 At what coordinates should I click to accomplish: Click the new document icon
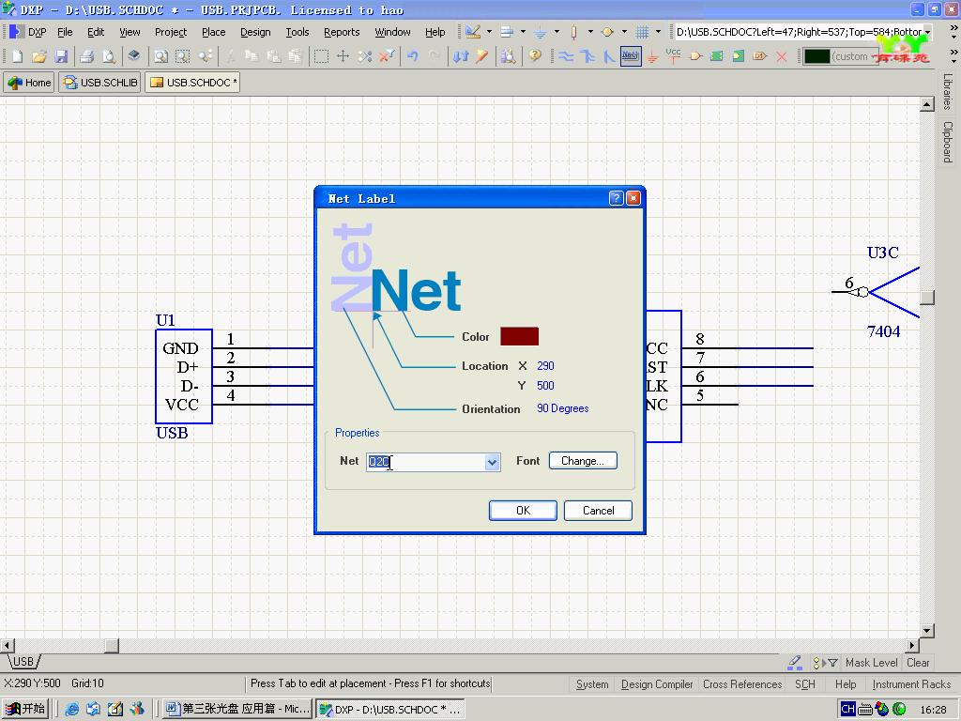tap(17, 56)
